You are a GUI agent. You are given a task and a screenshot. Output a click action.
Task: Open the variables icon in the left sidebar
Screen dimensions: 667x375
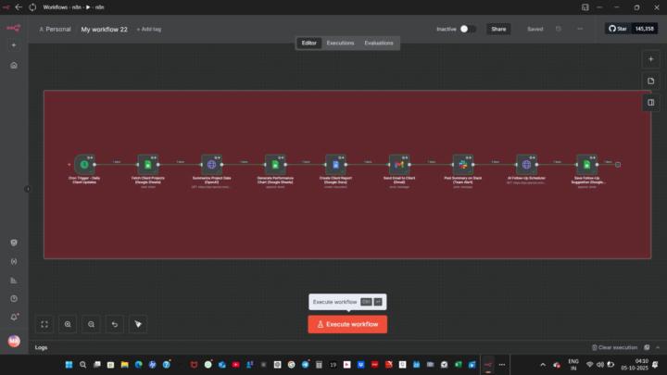click(14, 261)
